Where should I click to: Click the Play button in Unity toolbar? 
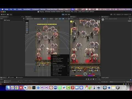click(x=63, y=15)
